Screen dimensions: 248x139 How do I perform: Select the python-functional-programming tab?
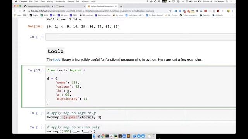tap(102, 6)
